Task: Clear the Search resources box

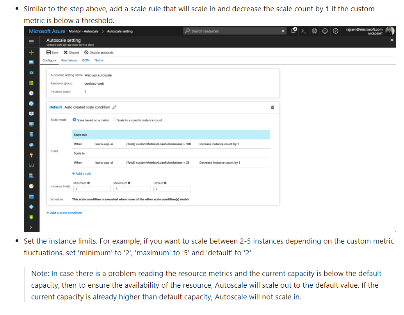Action: pyautogui.click(x=283, y=31)
